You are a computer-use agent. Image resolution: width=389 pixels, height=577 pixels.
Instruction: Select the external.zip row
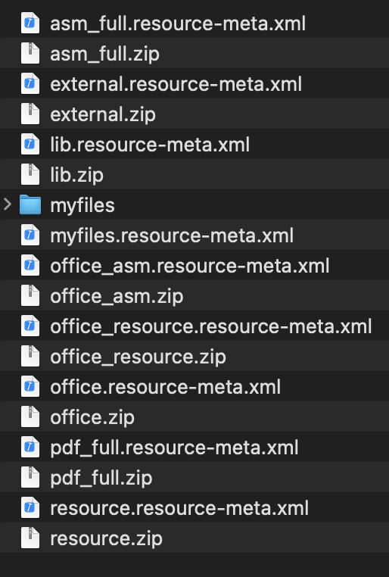coord(194,114)
